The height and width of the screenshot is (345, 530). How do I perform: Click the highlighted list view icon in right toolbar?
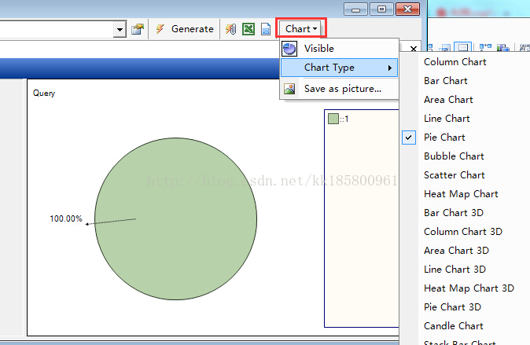click(x=462, y=47)
